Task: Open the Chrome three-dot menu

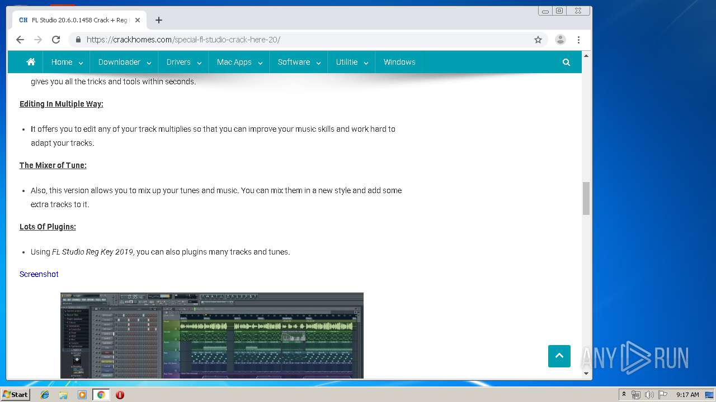Action: point(578,40)
